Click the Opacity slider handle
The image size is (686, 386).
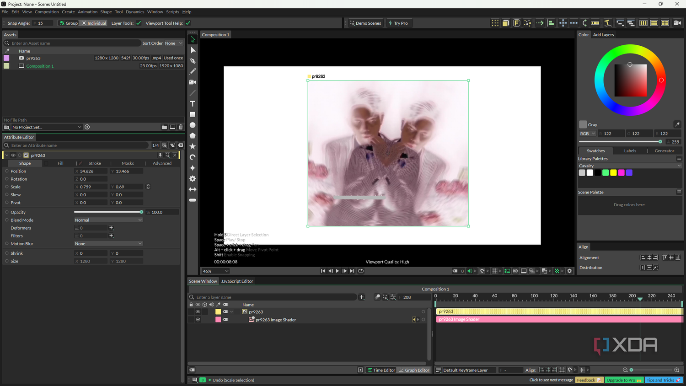click(x=141, y=212)
